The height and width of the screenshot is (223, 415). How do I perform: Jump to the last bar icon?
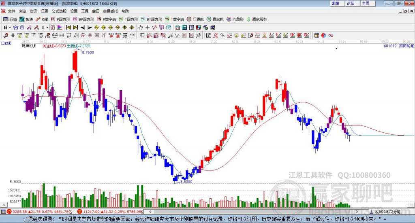(x=75, y=28)
